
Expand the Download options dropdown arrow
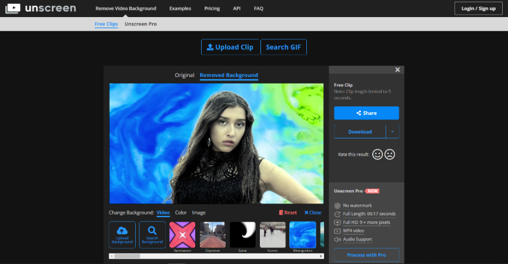click(x=392, y=131)
